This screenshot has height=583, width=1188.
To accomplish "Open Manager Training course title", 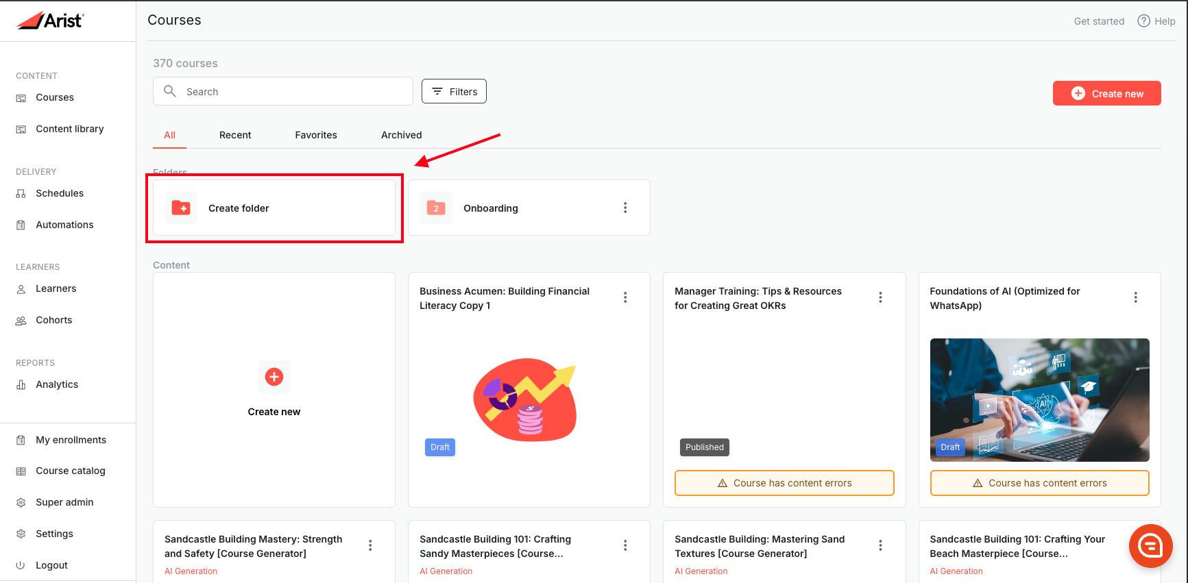I will click(758, 299).
